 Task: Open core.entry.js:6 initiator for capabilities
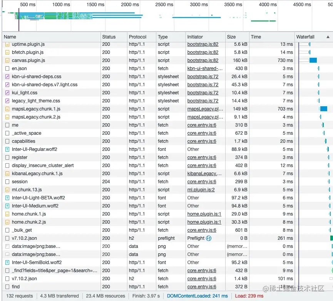pos(202,141)
